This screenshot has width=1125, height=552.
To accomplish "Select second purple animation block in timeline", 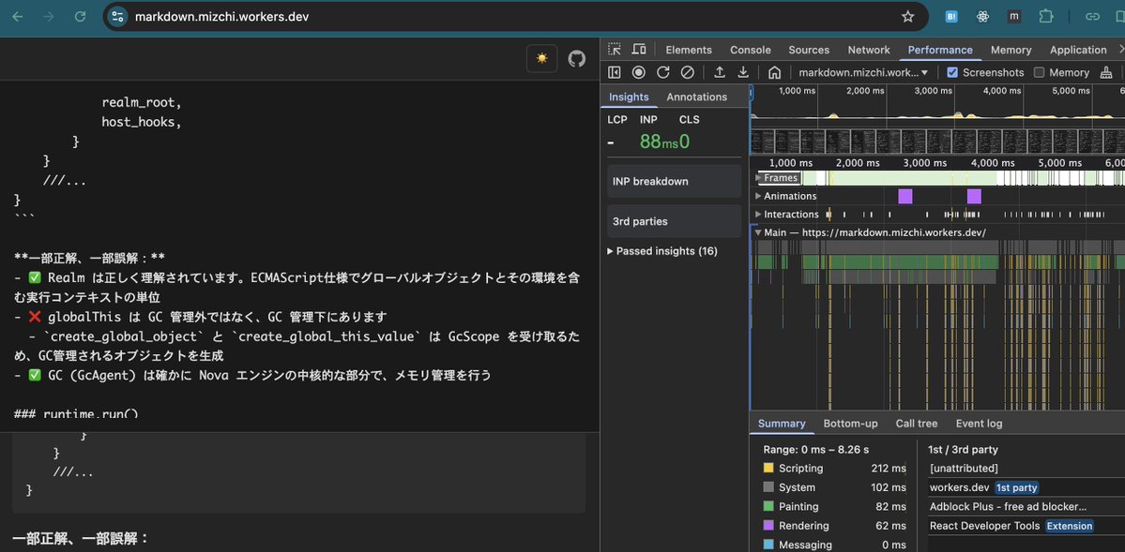I will (x=974, y=196).
